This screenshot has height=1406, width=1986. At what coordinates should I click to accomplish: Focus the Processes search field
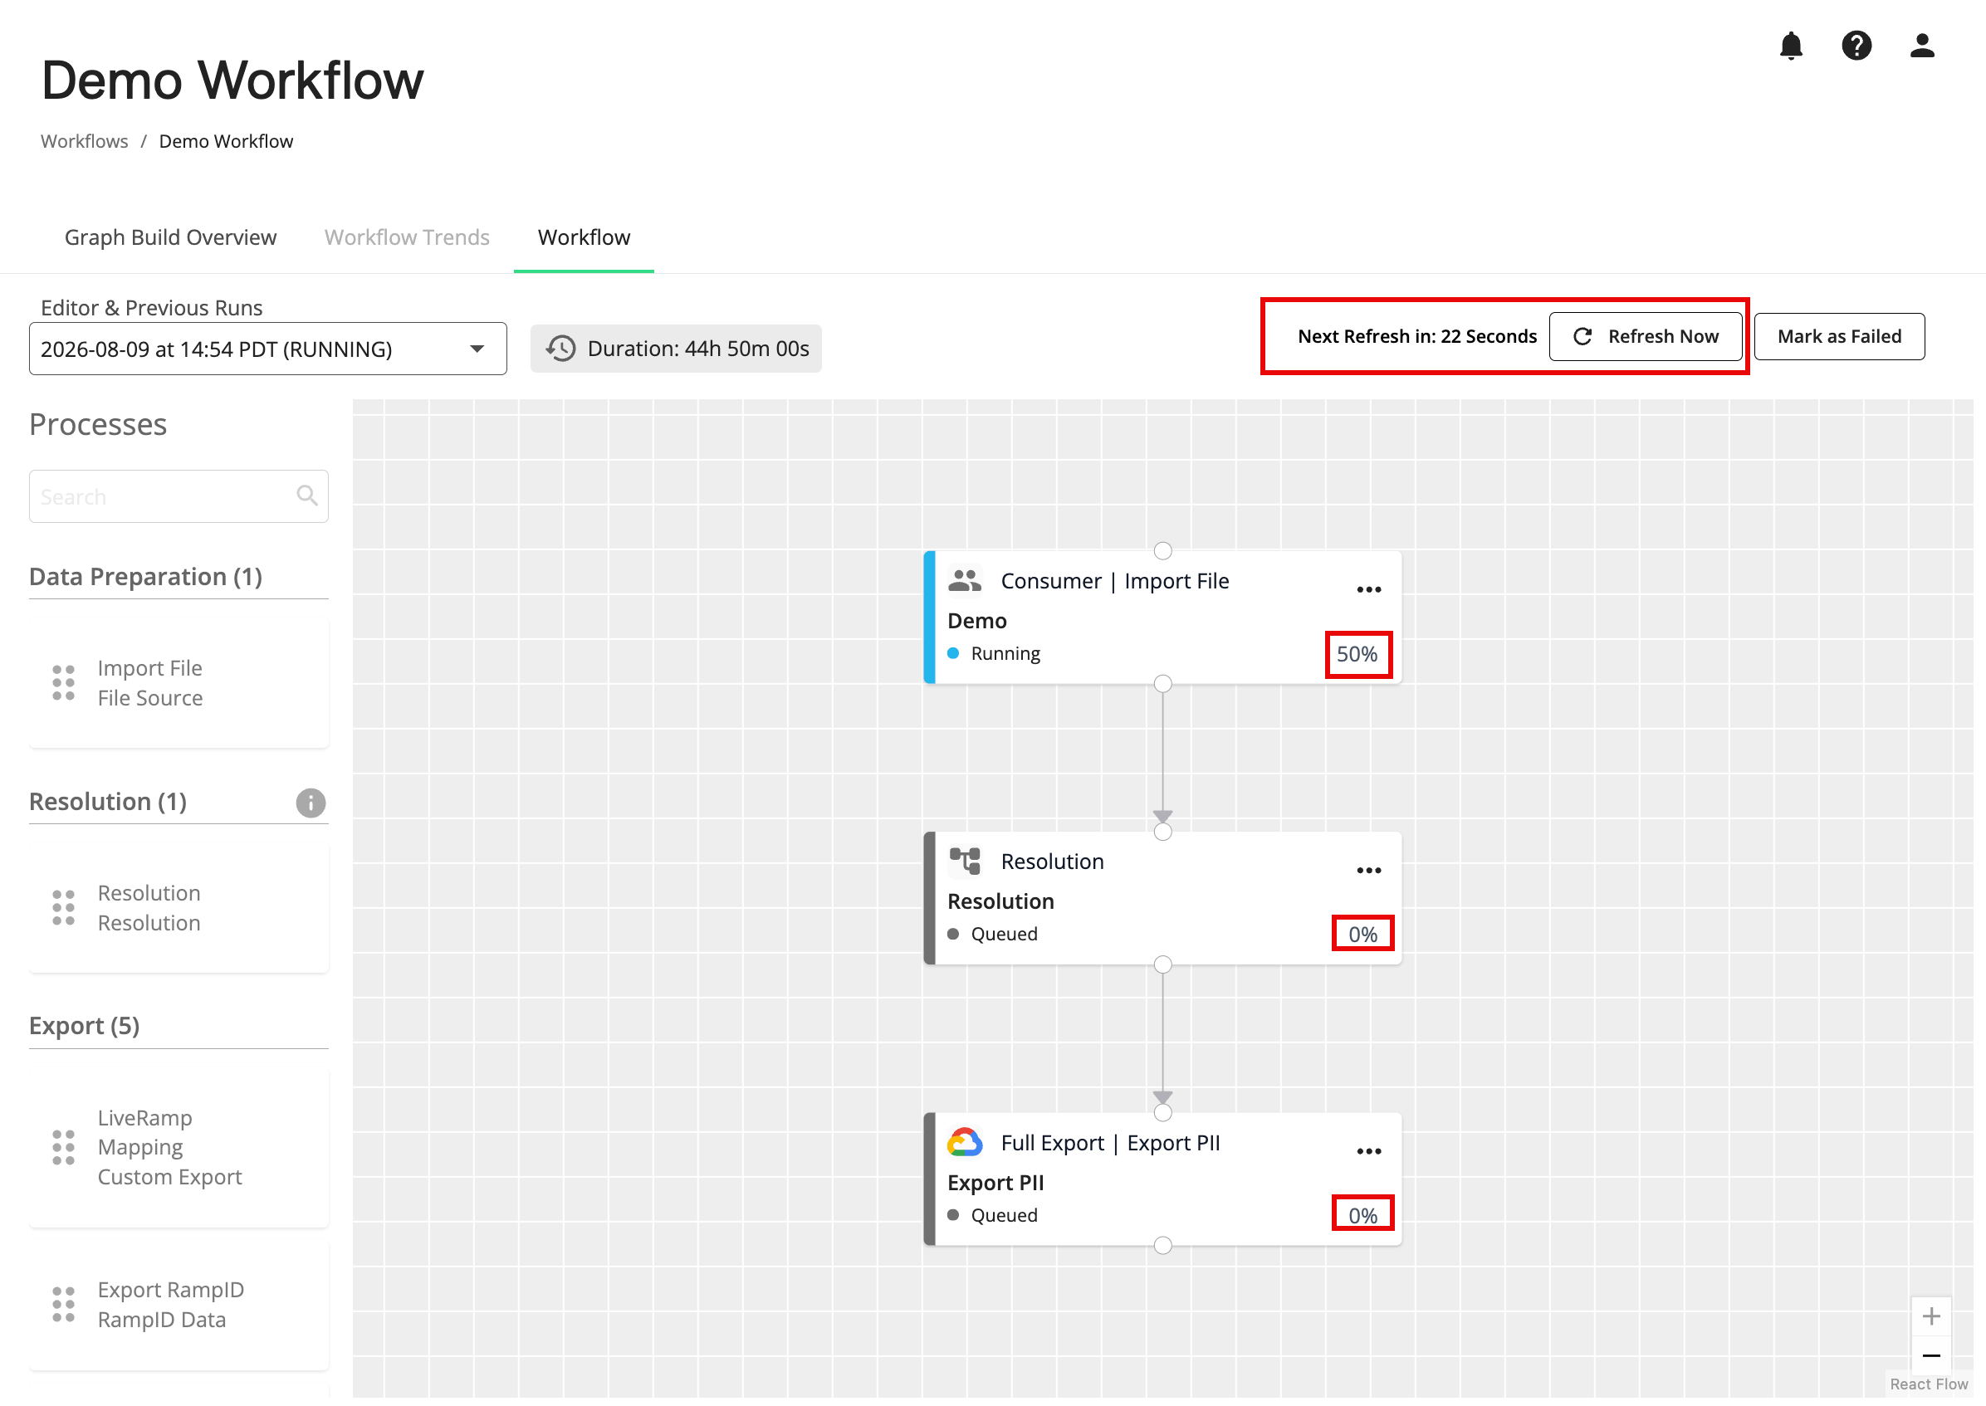[x=179, y=496]
